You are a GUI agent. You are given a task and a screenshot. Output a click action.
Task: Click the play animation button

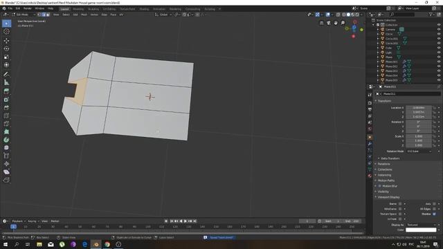186,221
